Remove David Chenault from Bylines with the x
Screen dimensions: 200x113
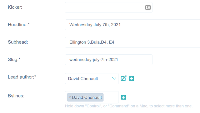tap(70, 98)
